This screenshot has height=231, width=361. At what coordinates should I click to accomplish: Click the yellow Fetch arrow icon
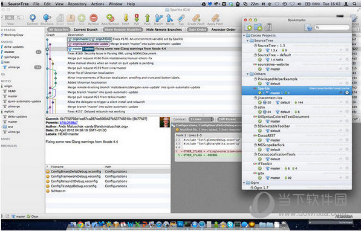coord(126,18)
